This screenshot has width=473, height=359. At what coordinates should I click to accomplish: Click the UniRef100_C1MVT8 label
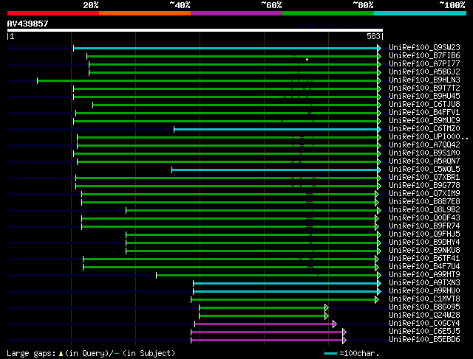[x=424, y=299]
